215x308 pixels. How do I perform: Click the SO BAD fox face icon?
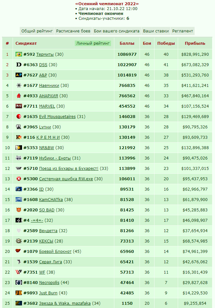click(x=19, y=210)
